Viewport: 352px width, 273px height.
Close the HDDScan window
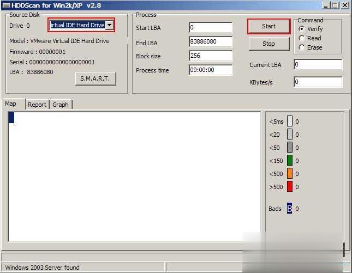click(x=345, y=5)
